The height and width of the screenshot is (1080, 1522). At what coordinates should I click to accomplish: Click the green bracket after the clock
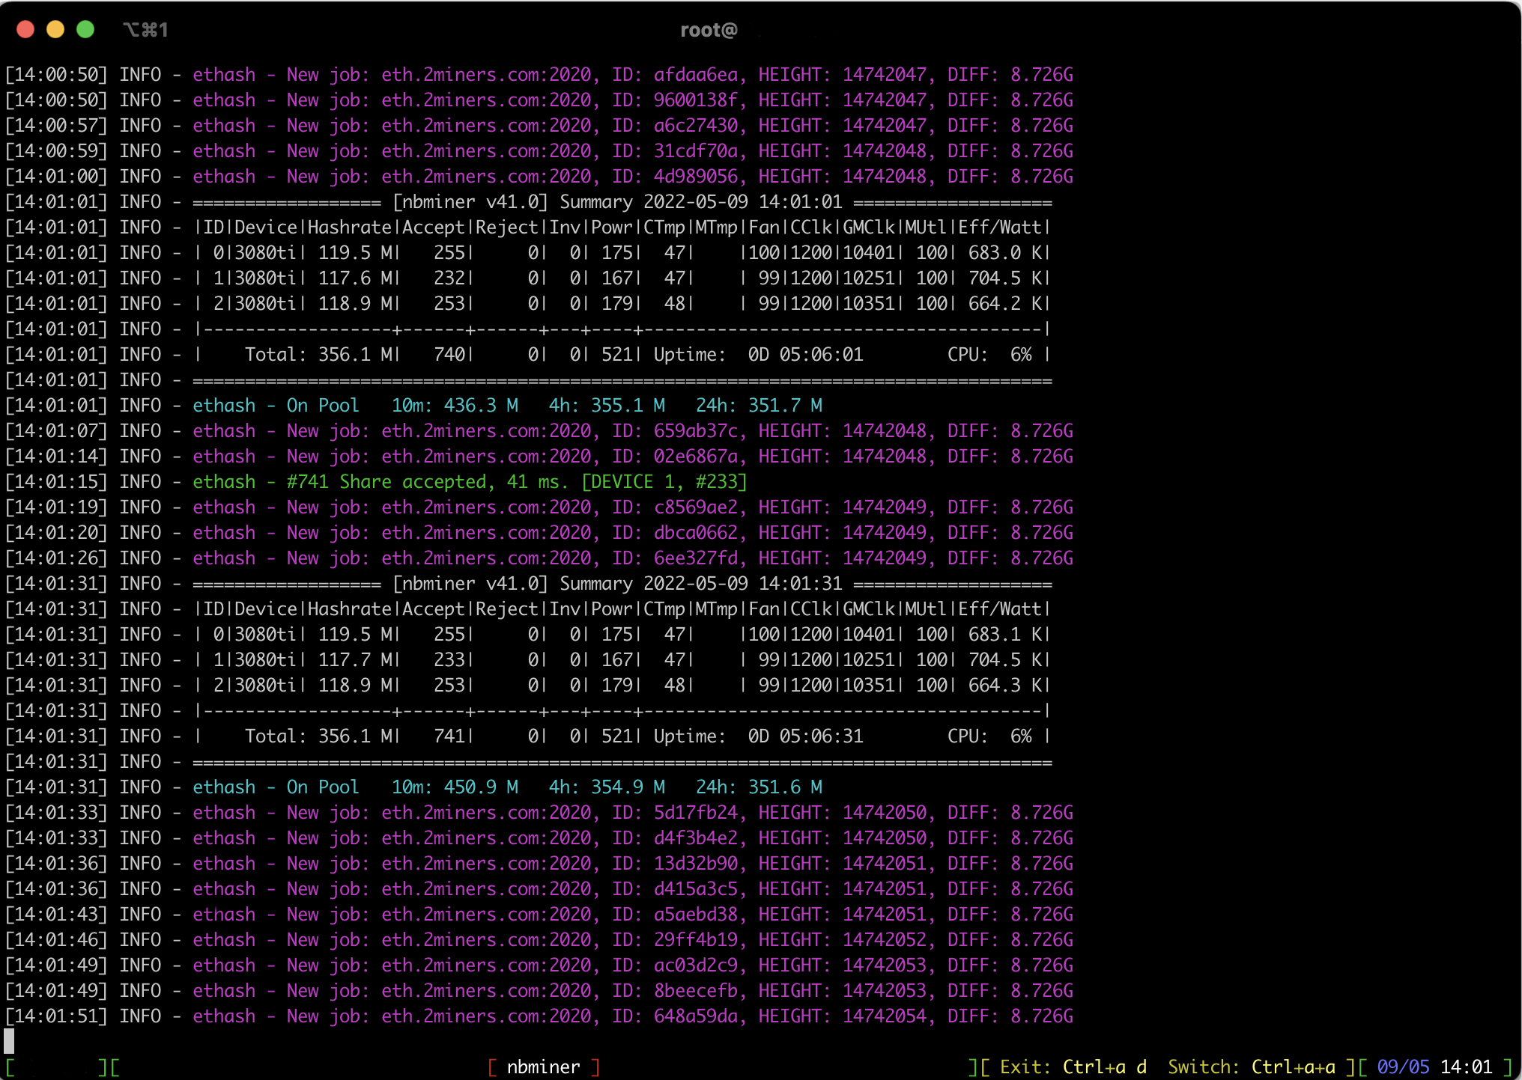pos(1506,1066)
